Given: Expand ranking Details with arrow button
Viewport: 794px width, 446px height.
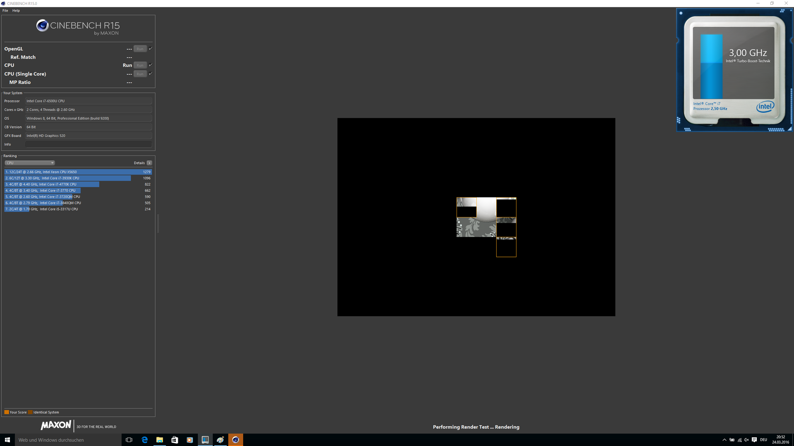Looking at the screenshot, I should tap(149, 163).
